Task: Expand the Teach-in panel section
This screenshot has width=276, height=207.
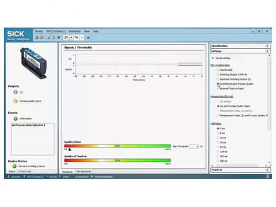Action: [x=267, y=170]
